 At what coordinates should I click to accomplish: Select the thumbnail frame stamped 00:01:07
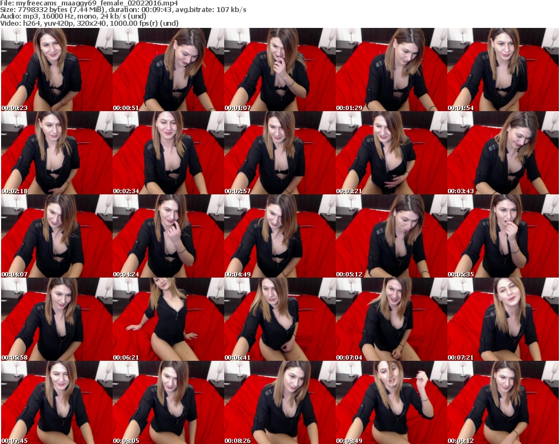click(x=279, y=70)
